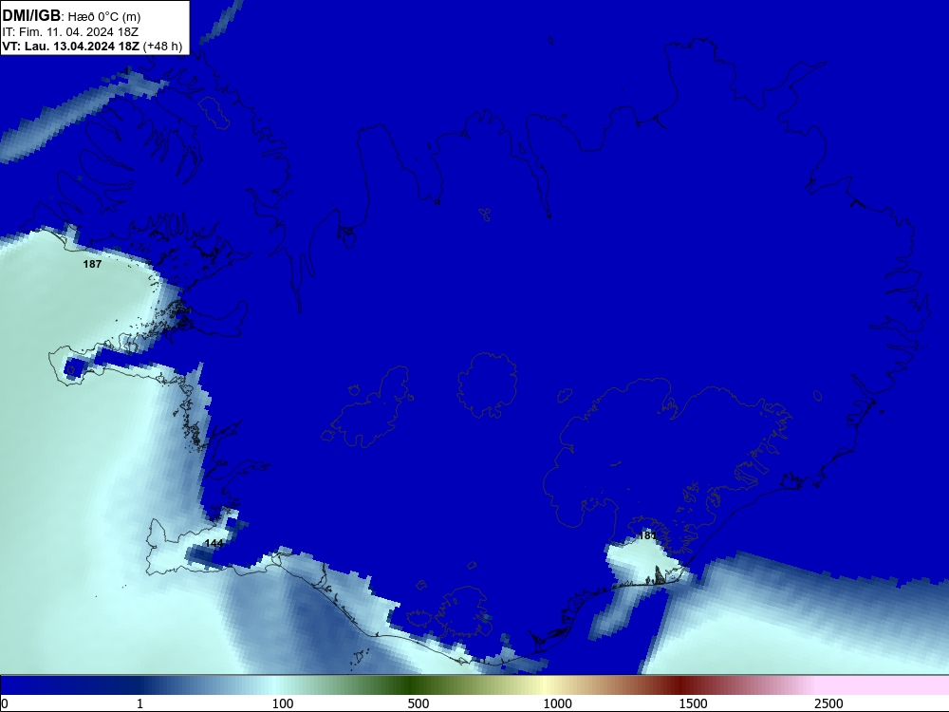The image size is (949, 712).
Task: Click the map value label 181
Action: coord(647,535)
